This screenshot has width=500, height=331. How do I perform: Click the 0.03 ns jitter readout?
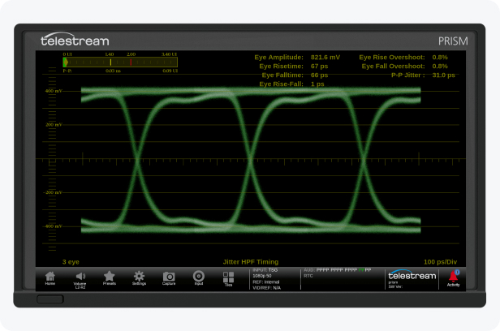[x=113, y=71]
